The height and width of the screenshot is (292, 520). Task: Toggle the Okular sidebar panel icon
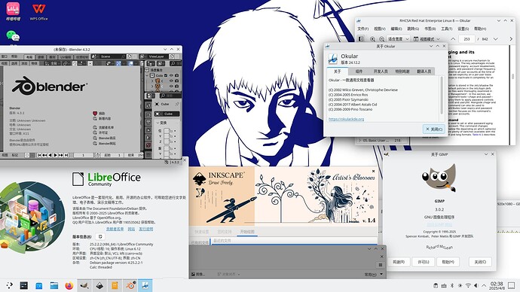point(361,38)
